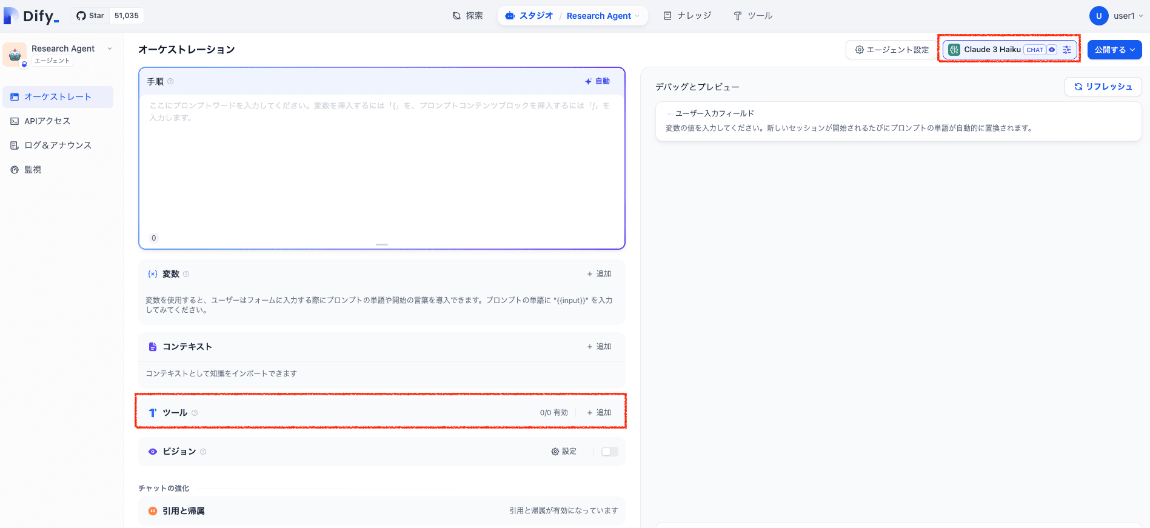Open the ツール tab in top navigation
Viewport: 1150px width, 528px height.
tap(753, 16)
